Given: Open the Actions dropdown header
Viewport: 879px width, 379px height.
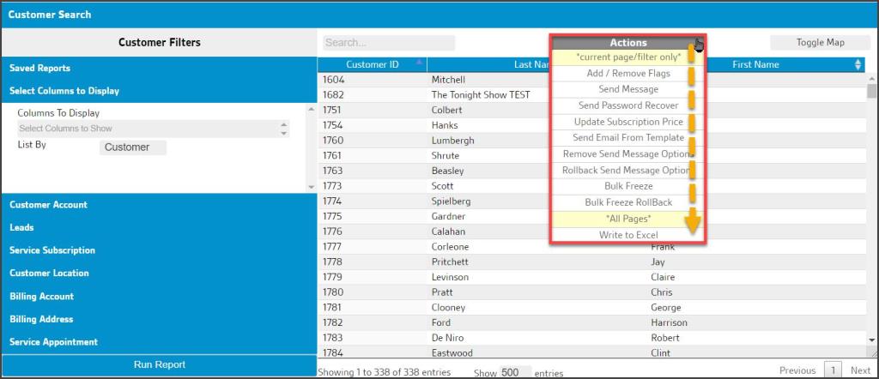Looking at the screenshot, I should 627,42.
